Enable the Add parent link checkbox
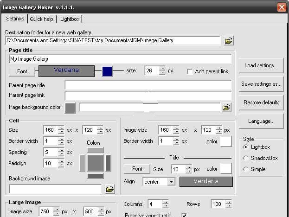The height and width of the screenshot is (217, 289). coord(190,71)
